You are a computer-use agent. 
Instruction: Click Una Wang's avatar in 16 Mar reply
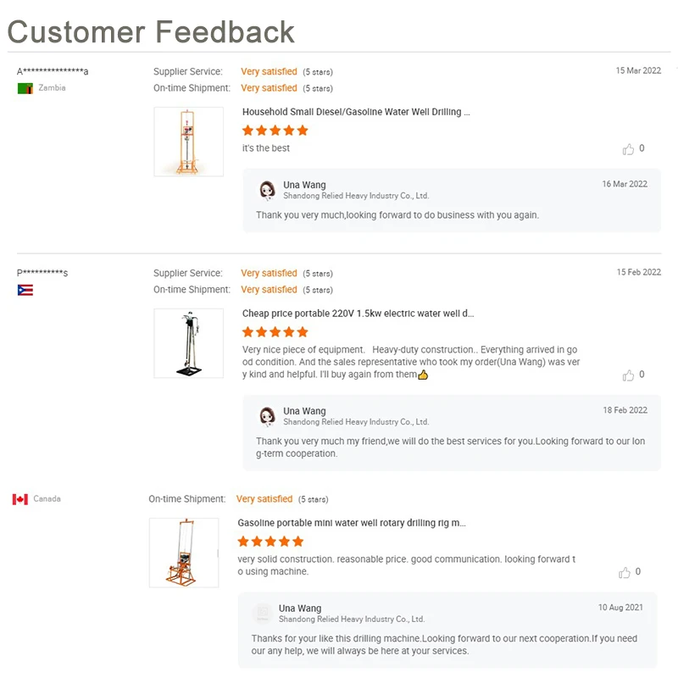coord(267,190)
